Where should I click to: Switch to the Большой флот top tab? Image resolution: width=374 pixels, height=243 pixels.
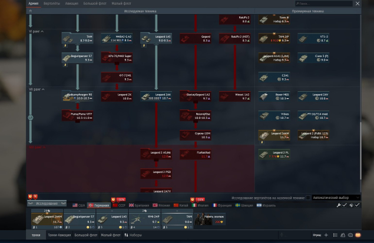[x=95, y=4]
